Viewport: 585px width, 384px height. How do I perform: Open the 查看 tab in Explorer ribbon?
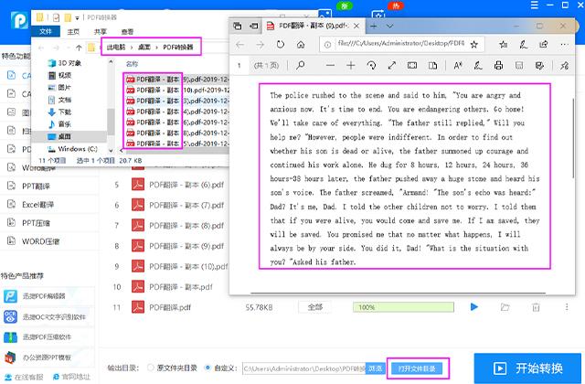click(x=127, y=31)
